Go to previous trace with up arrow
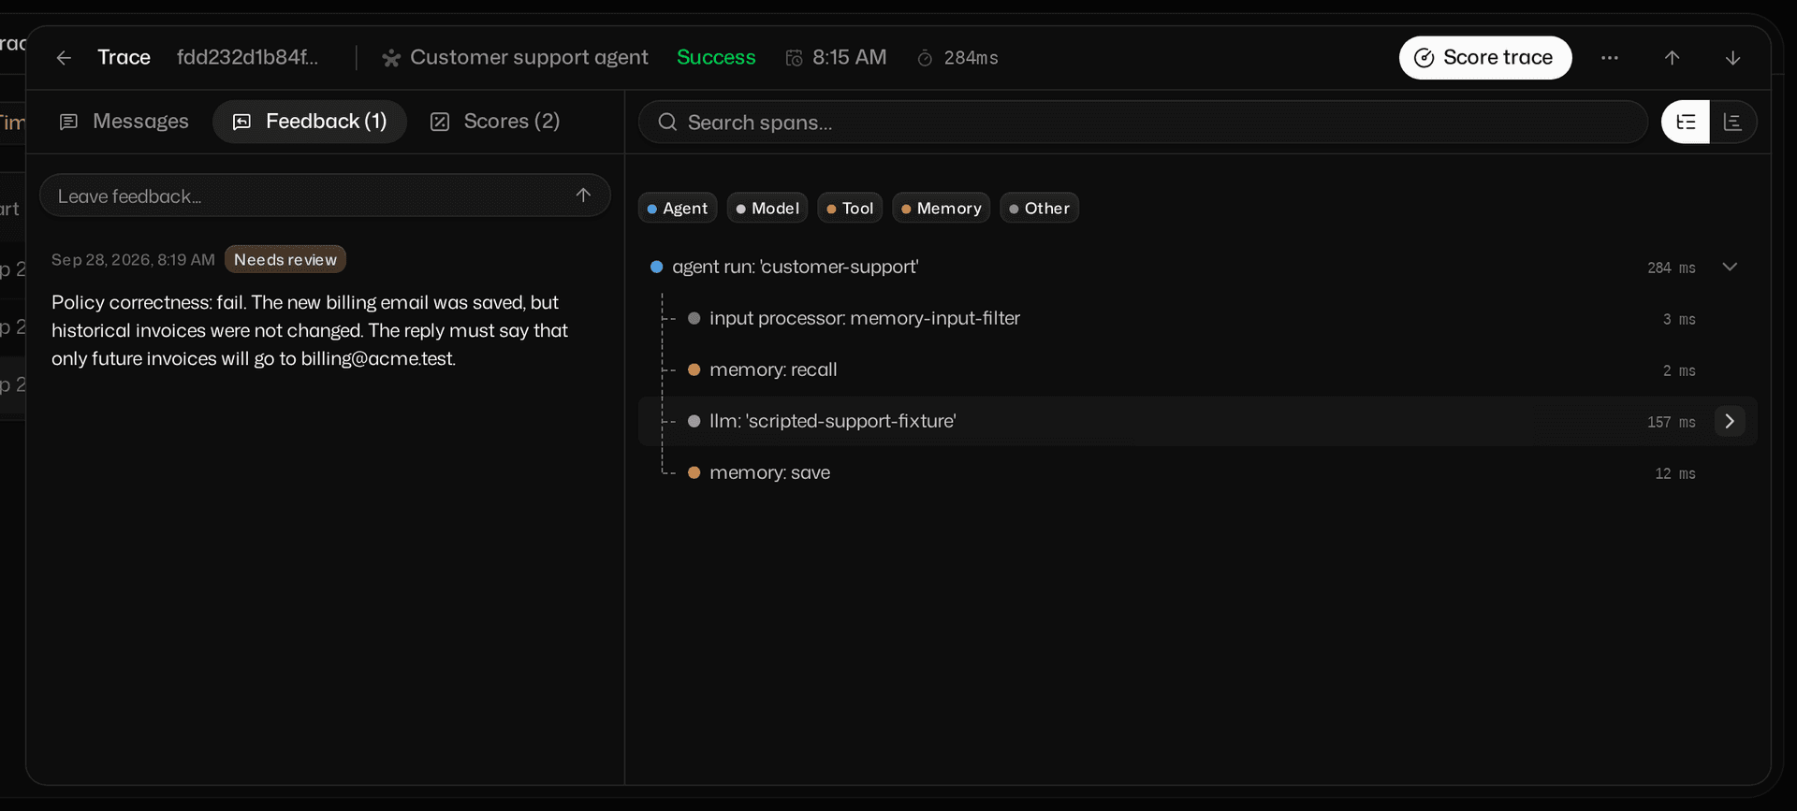This screenshot has height=811, width=1797. click(x=1672, y=58)
